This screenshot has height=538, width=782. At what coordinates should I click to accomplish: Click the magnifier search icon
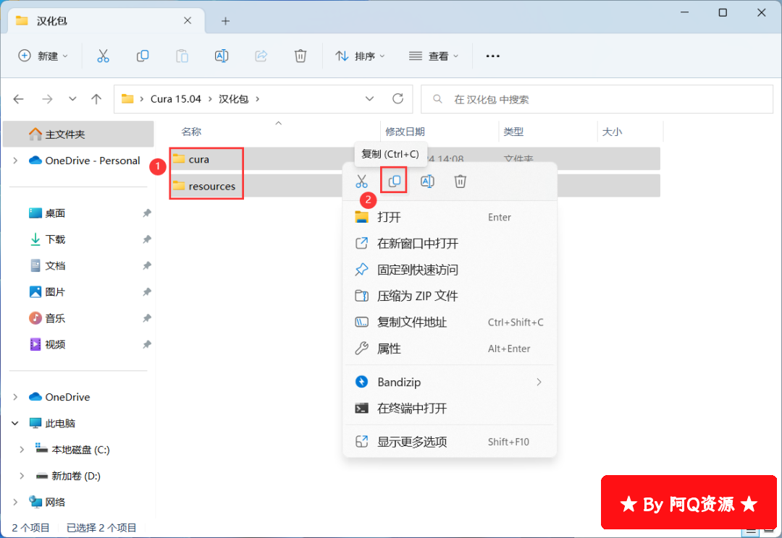coord(437,99)
